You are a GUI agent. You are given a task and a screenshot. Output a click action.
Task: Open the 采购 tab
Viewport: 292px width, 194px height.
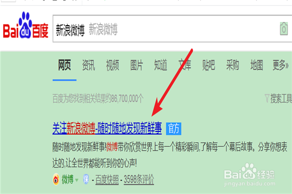233,65
